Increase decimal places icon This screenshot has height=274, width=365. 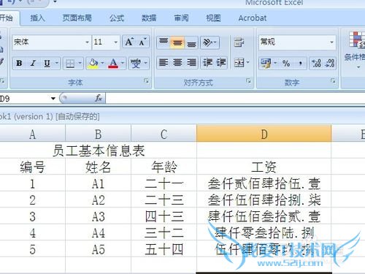(316, 64)
